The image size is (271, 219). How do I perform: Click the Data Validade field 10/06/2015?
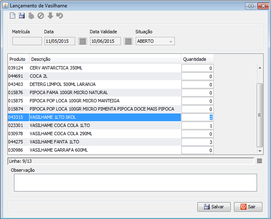[105, 41]
